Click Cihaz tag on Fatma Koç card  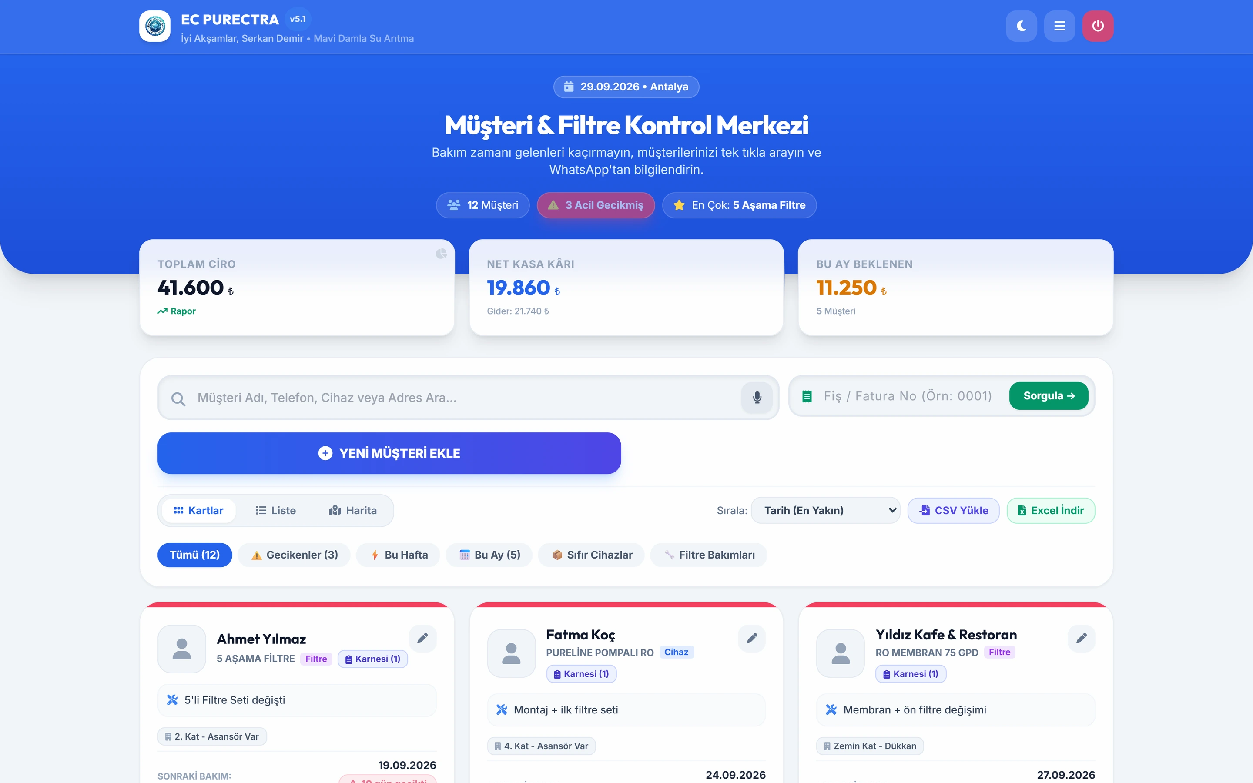tap(676, 652)
